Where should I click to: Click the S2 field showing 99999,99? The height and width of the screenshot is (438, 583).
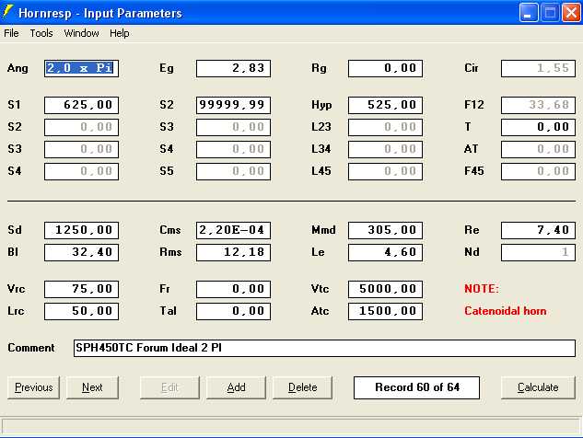(x=233, y=105)
